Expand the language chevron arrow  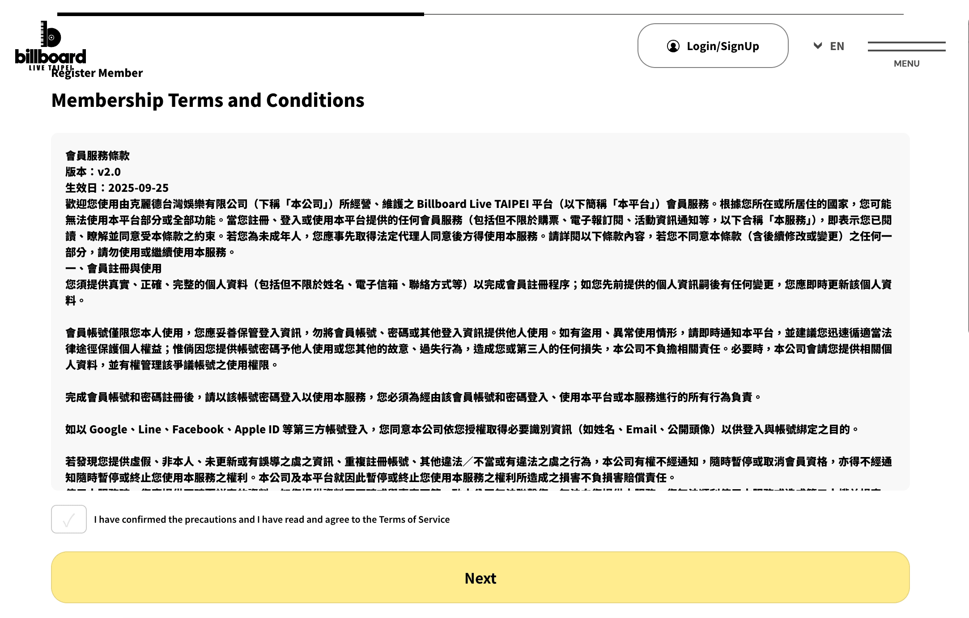[x=817, y=46]
